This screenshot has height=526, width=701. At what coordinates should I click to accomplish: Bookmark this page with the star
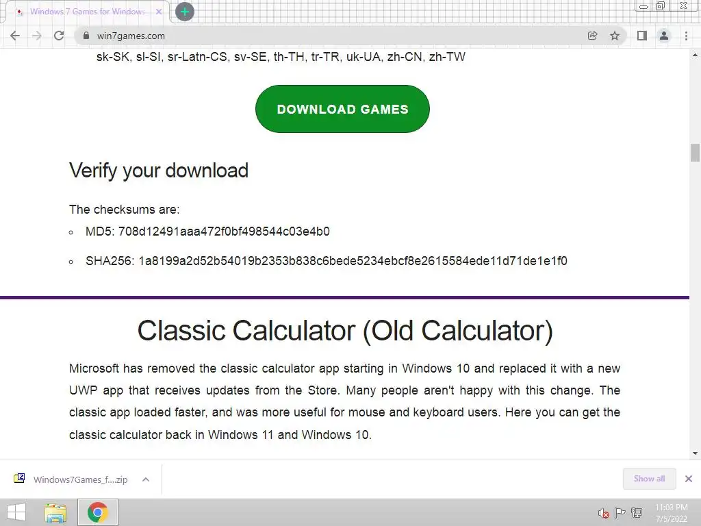615,36
